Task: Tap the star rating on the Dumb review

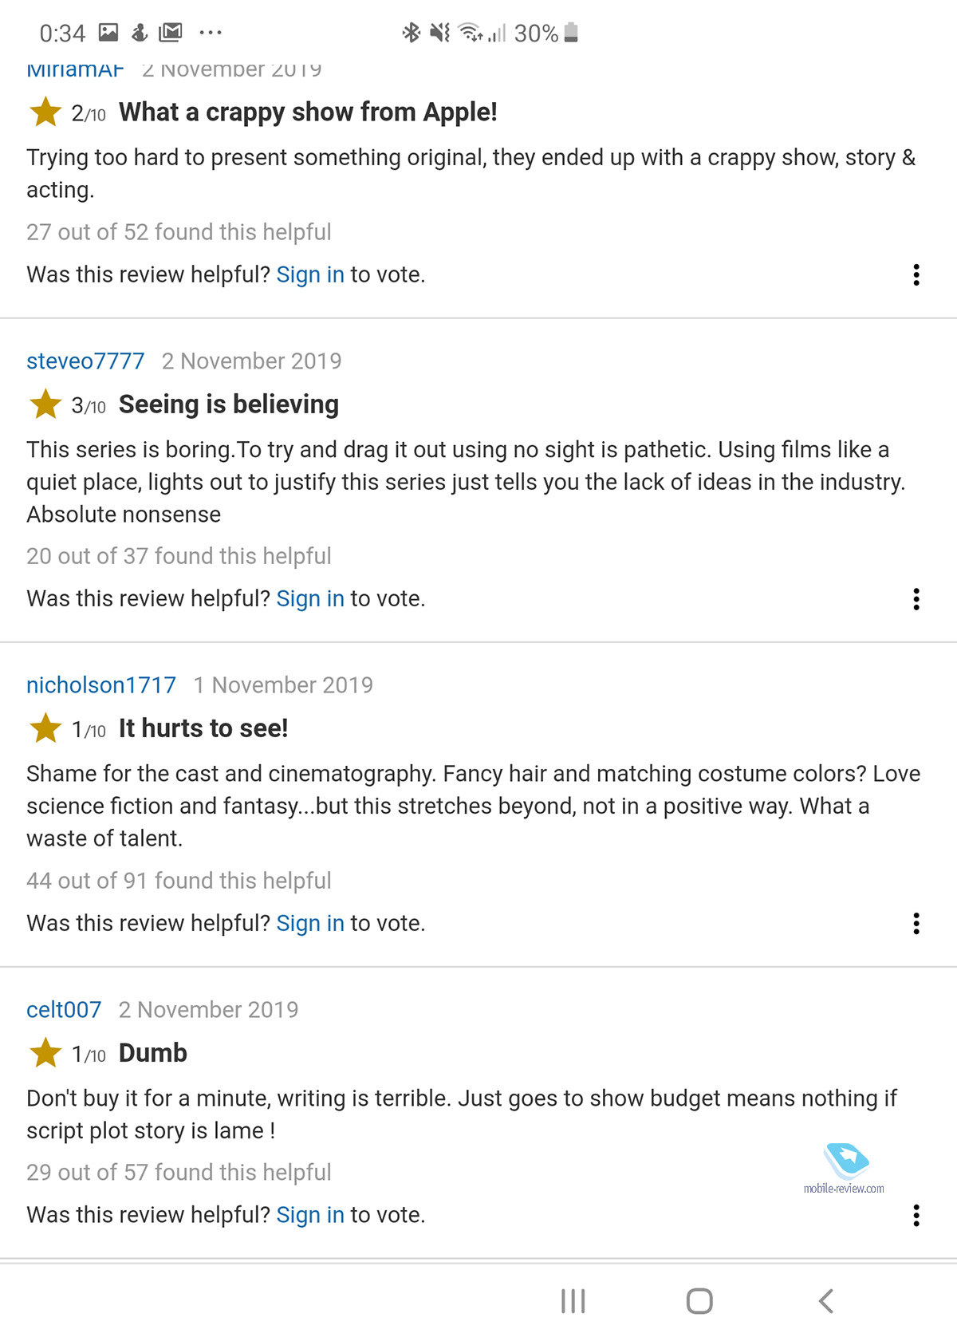Action: (x=46, y=1053)
